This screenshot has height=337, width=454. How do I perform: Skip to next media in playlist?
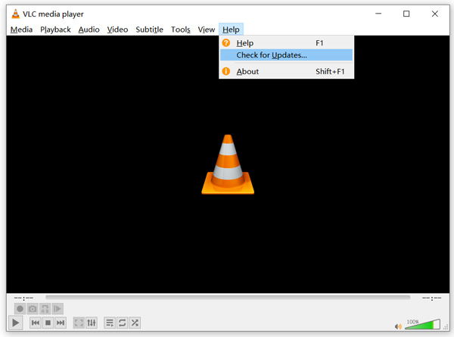[x=61, y=323]
